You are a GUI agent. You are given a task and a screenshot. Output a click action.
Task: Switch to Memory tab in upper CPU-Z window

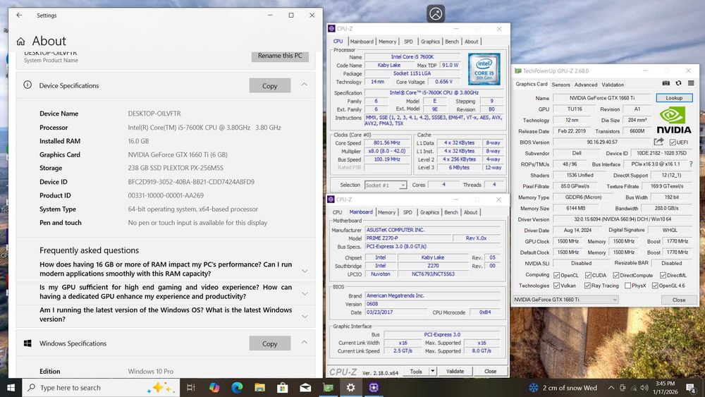(387, 42)
